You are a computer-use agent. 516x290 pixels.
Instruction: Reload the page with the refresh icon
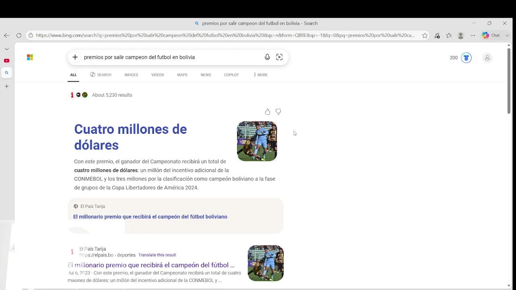coord(19,35)
